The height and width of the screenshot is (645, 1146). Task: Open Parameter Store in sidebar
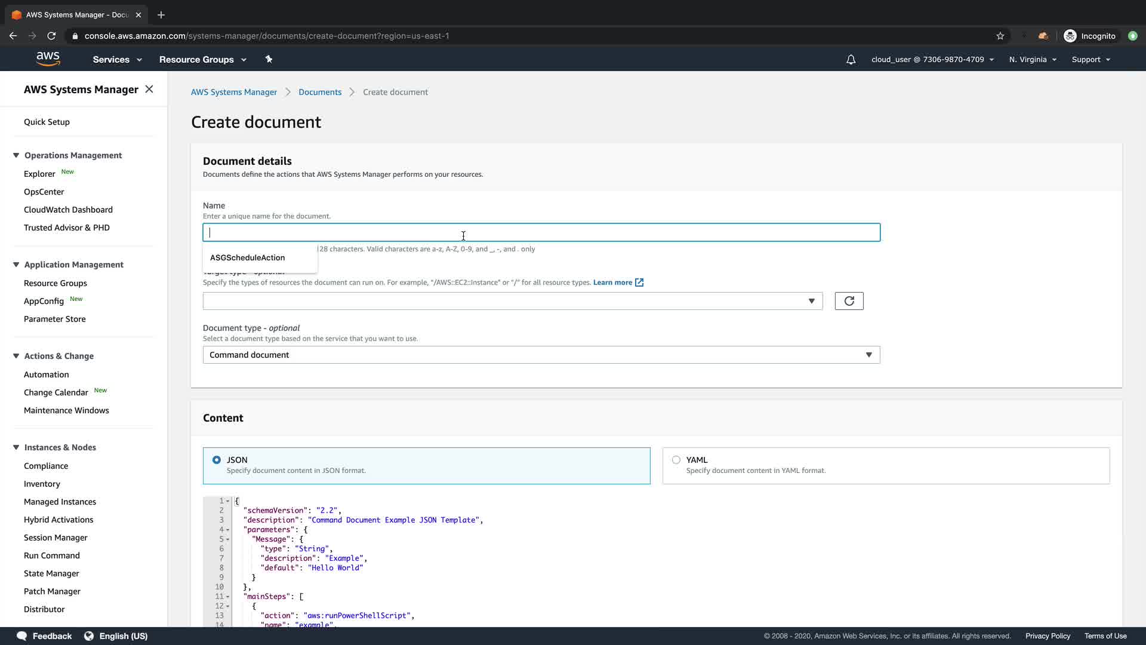point(55,319)
